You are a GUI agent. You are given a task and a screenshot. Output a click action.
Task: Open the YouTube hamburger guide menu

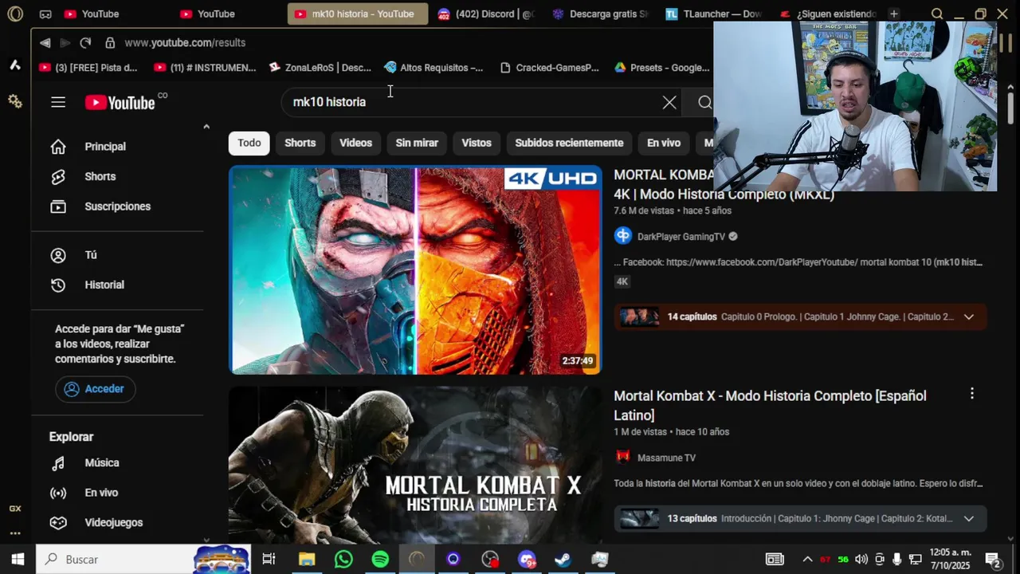(x=58, y=102)
